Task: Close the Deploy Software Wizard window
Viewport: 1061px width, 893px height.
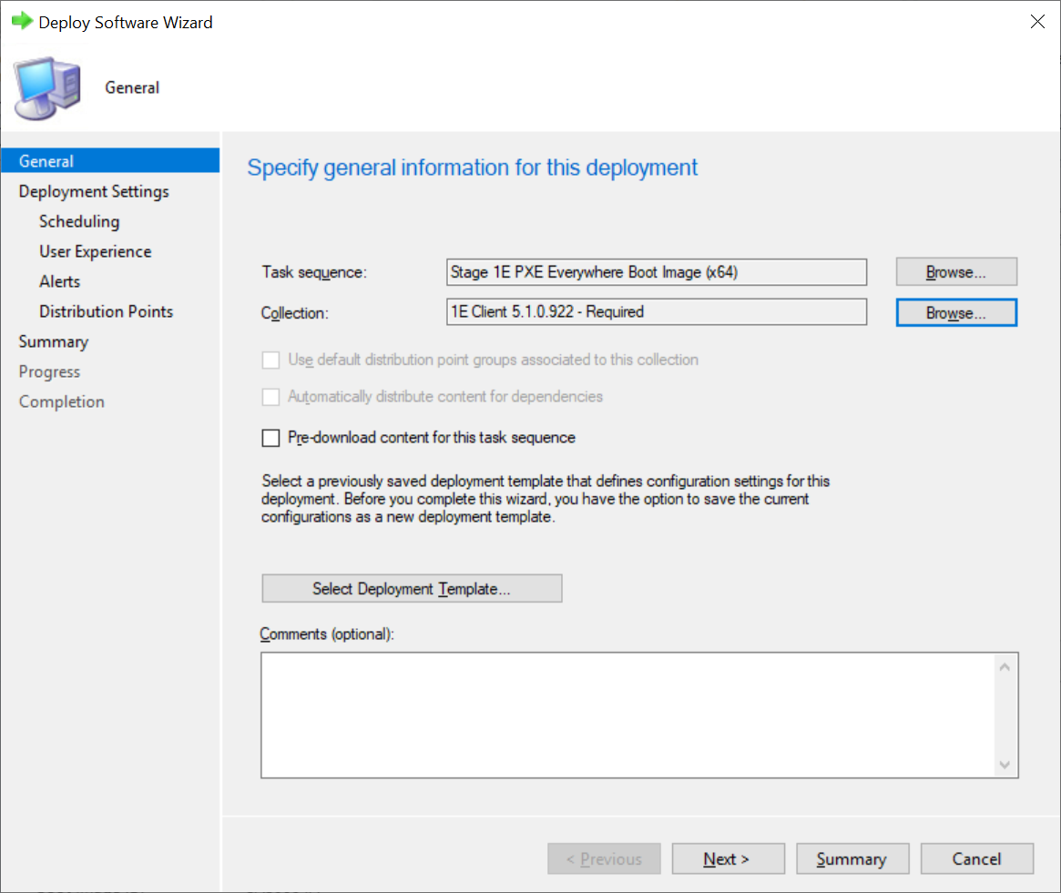Action: click(x=1037, y=22)
